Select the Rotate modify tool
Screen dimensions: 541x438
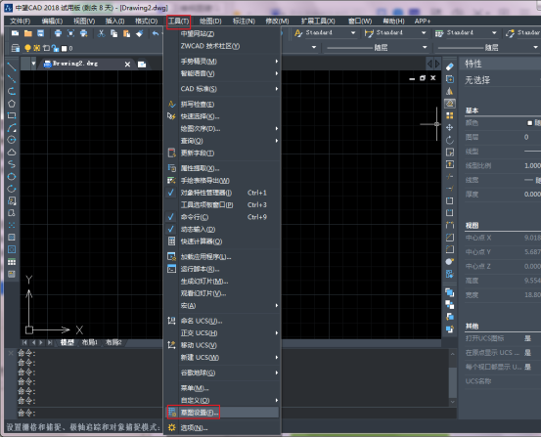pos(450,140)
